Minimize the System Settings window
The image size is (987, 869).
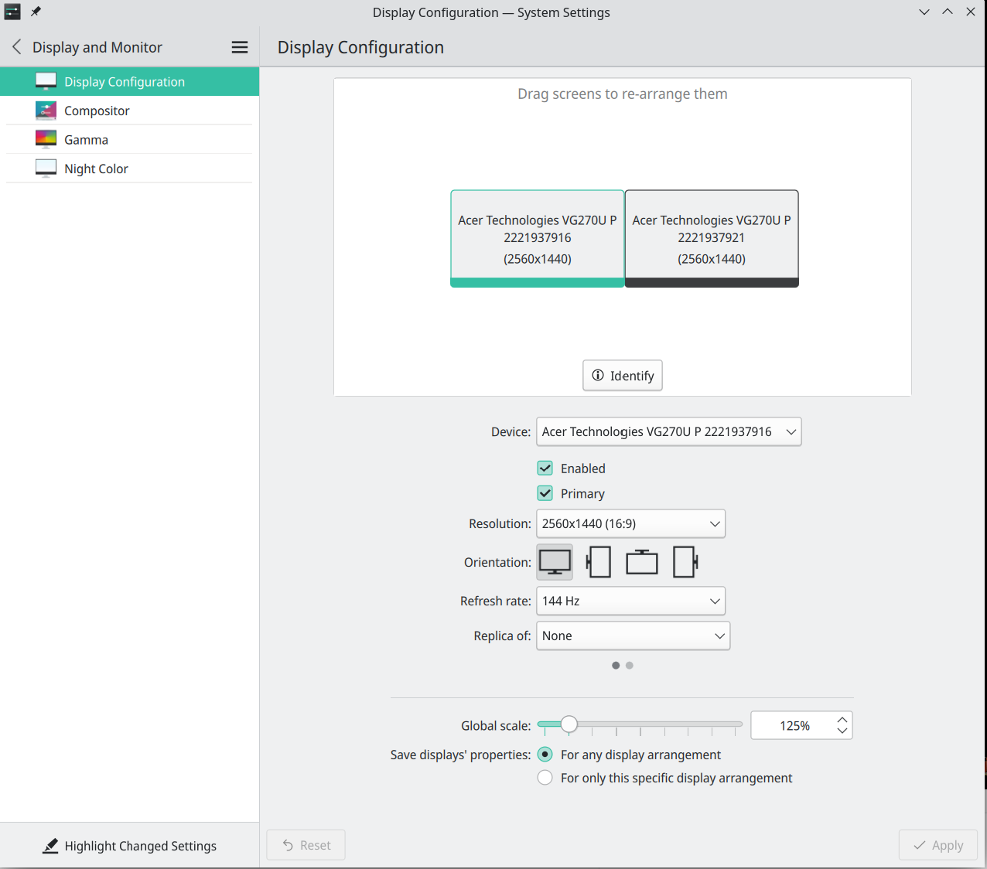click(924, 12)
